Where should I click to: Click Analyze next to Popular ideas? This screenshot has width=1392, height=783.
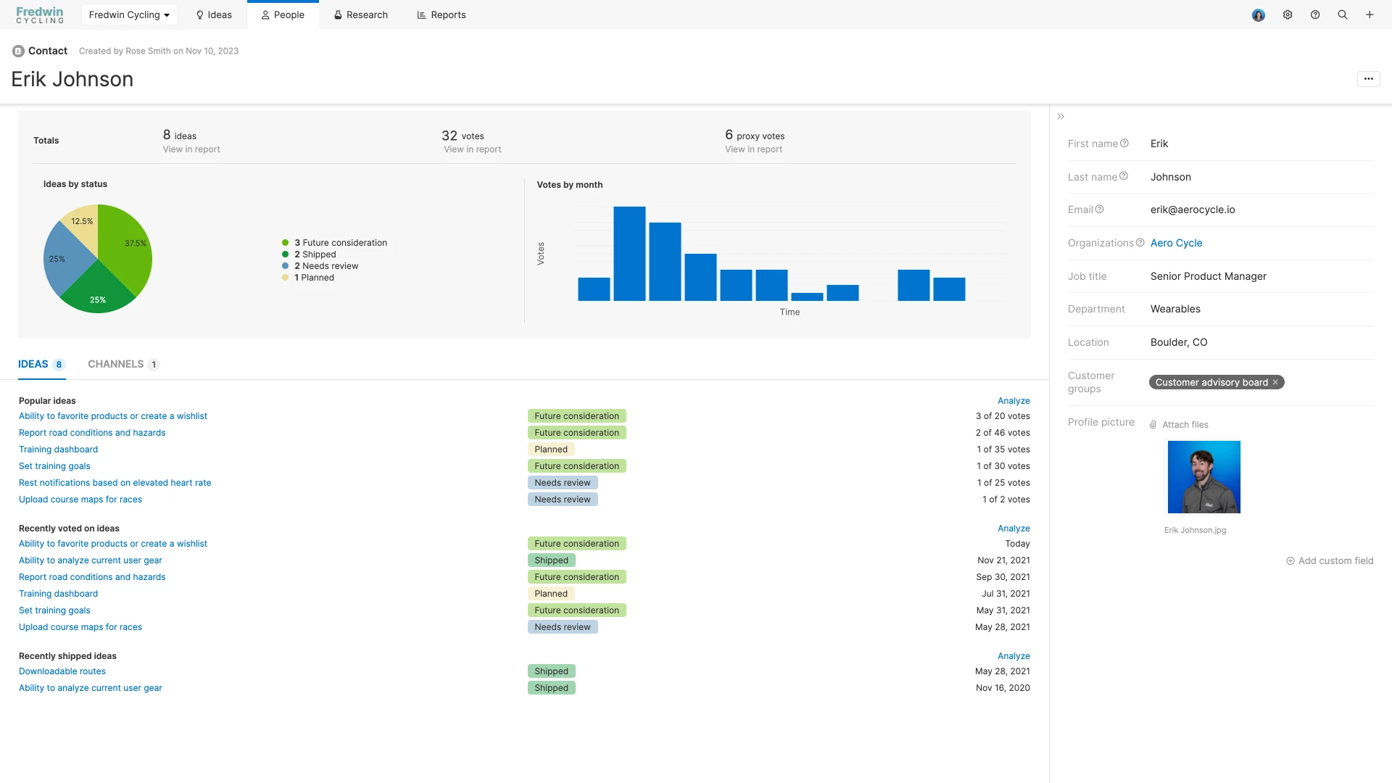[x=1014, y=401]
